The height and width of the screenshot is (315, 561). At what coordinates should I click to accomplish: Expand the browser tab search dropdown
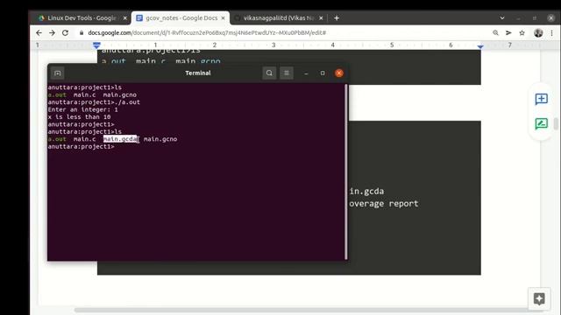[502, 17]
